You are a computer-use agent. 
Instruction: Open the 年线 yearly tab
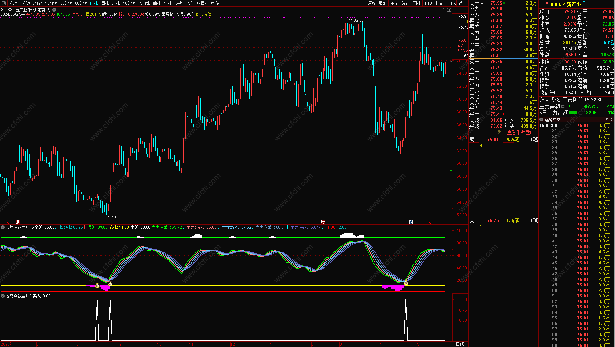coord(168,3)
